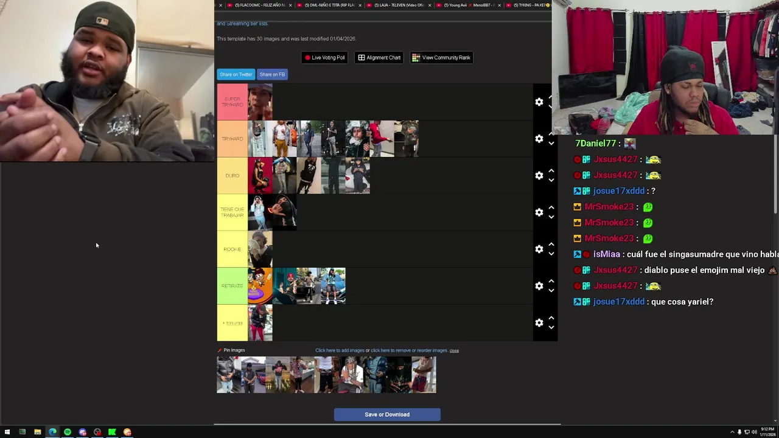Select the image in SUPER TRYHARD row
This screenshot has height=438, width=779.
(260, 102)
